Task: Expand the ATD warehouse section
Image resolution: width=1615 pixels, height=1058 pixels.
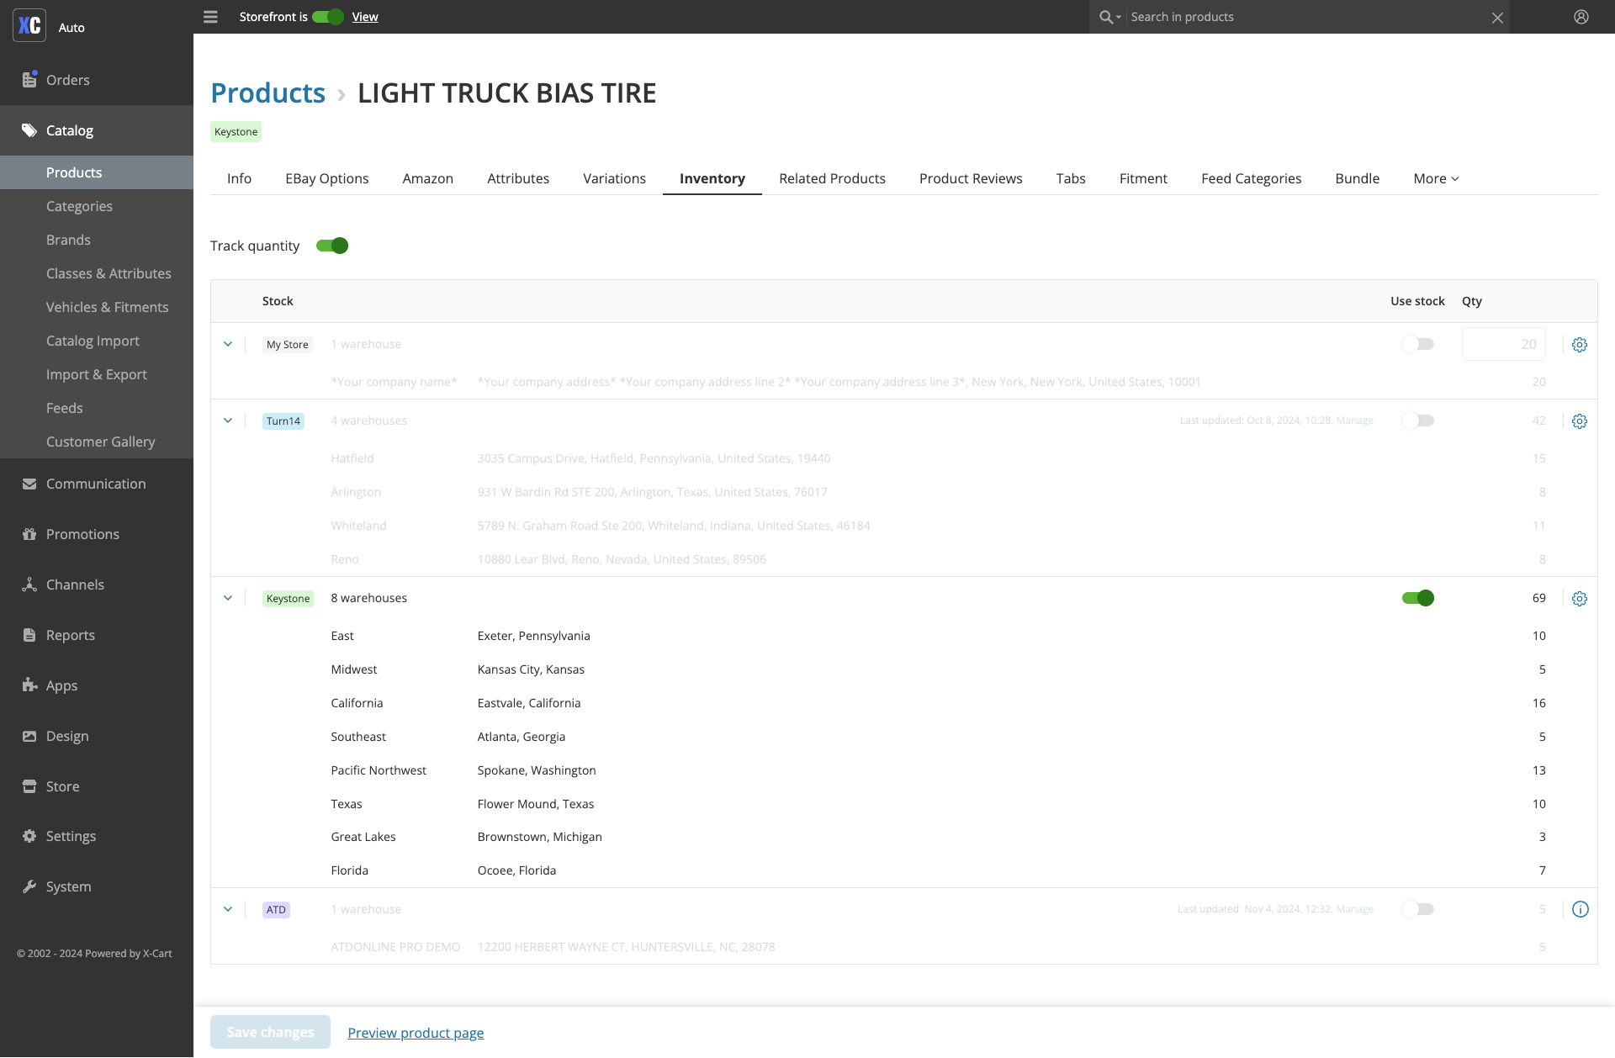Action: [x=228, y=908]
